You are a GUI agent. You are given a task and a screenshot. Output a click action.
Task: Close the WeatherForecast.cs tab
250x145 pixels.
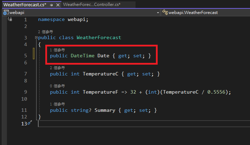pos(57,5)
